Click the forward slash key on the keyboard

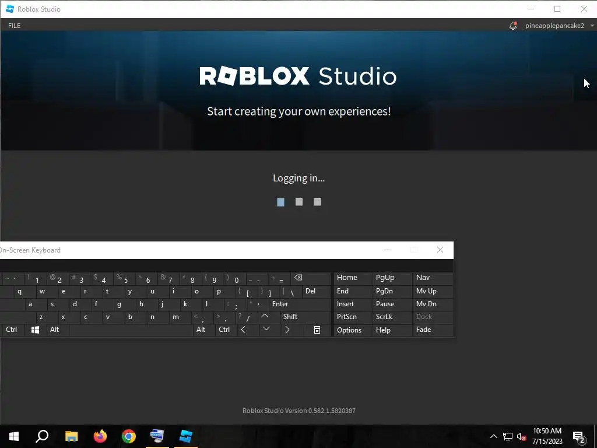[245, 317]
